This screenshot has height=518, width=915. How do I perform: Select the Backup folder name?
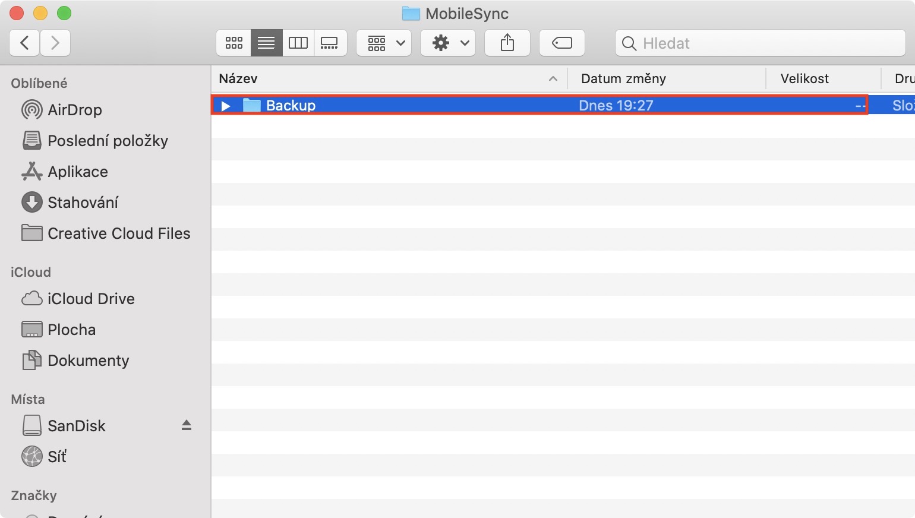(x=291, y=105)
